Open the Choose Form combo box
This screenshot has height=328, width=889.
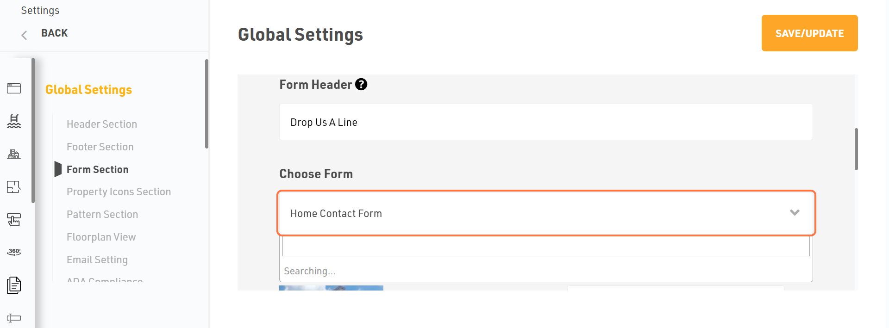click(546, 213)
